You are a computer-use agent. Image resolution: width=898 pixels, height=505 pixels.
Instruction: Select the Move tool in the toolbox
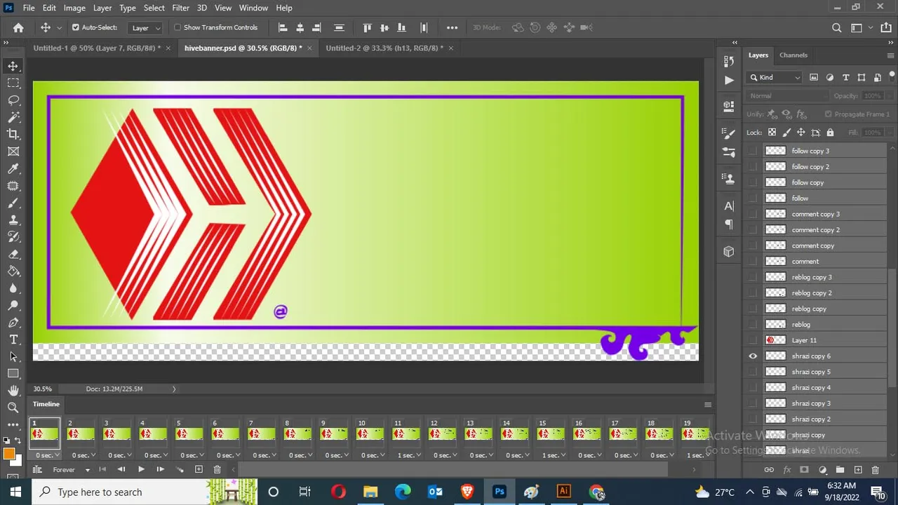click(13, 66)
